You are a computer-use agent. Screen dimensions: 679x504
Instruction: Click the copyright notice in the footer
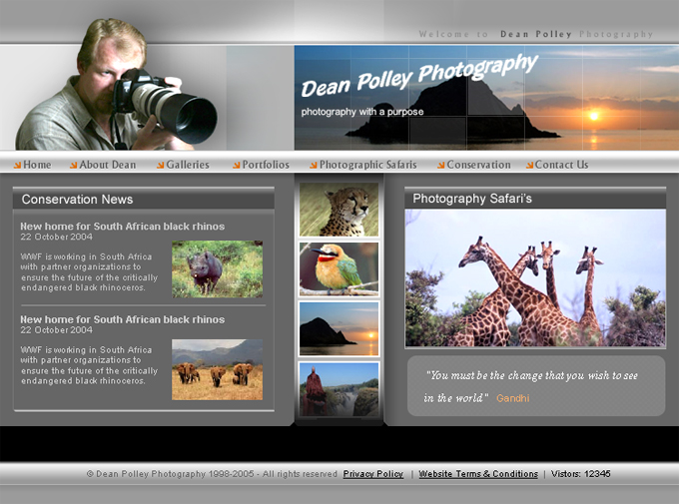[212, 474]
